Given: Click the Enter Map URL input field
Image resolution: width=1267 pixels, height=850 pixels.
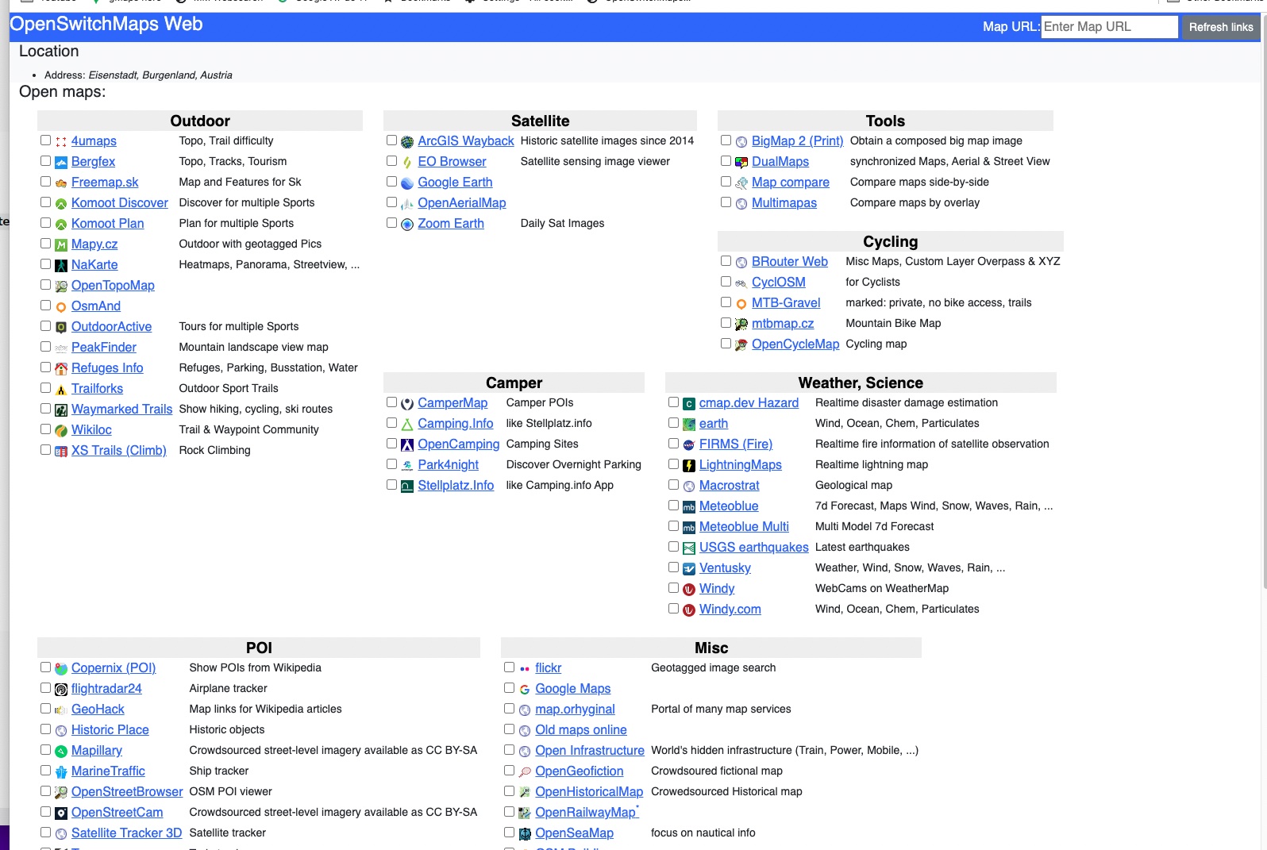Looking at the screenshot, I should (x=1109, y=26).
